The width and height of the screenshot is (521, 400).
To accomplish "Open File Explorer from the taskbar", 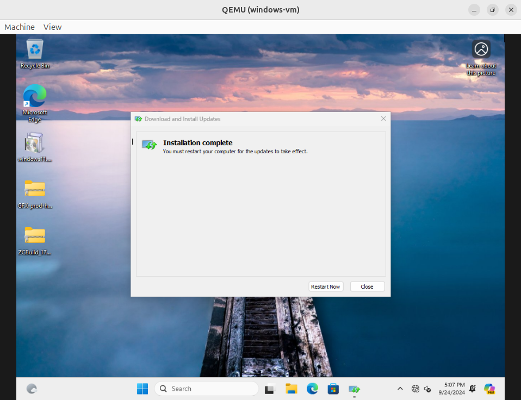I will (x=291, y=389).
